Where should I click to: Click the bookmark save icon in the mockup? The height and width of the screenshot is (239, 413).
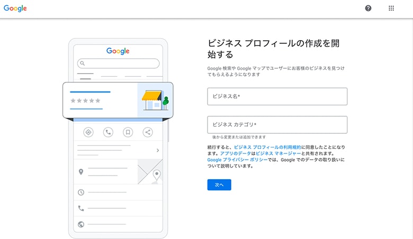point(128,132)
